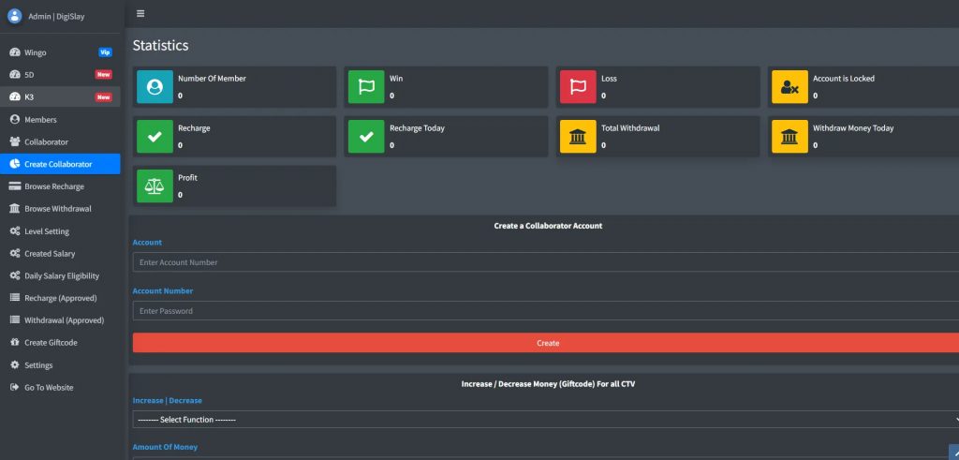
Task: Follow the Go To Website link
Action: click(x=48, y=388)
